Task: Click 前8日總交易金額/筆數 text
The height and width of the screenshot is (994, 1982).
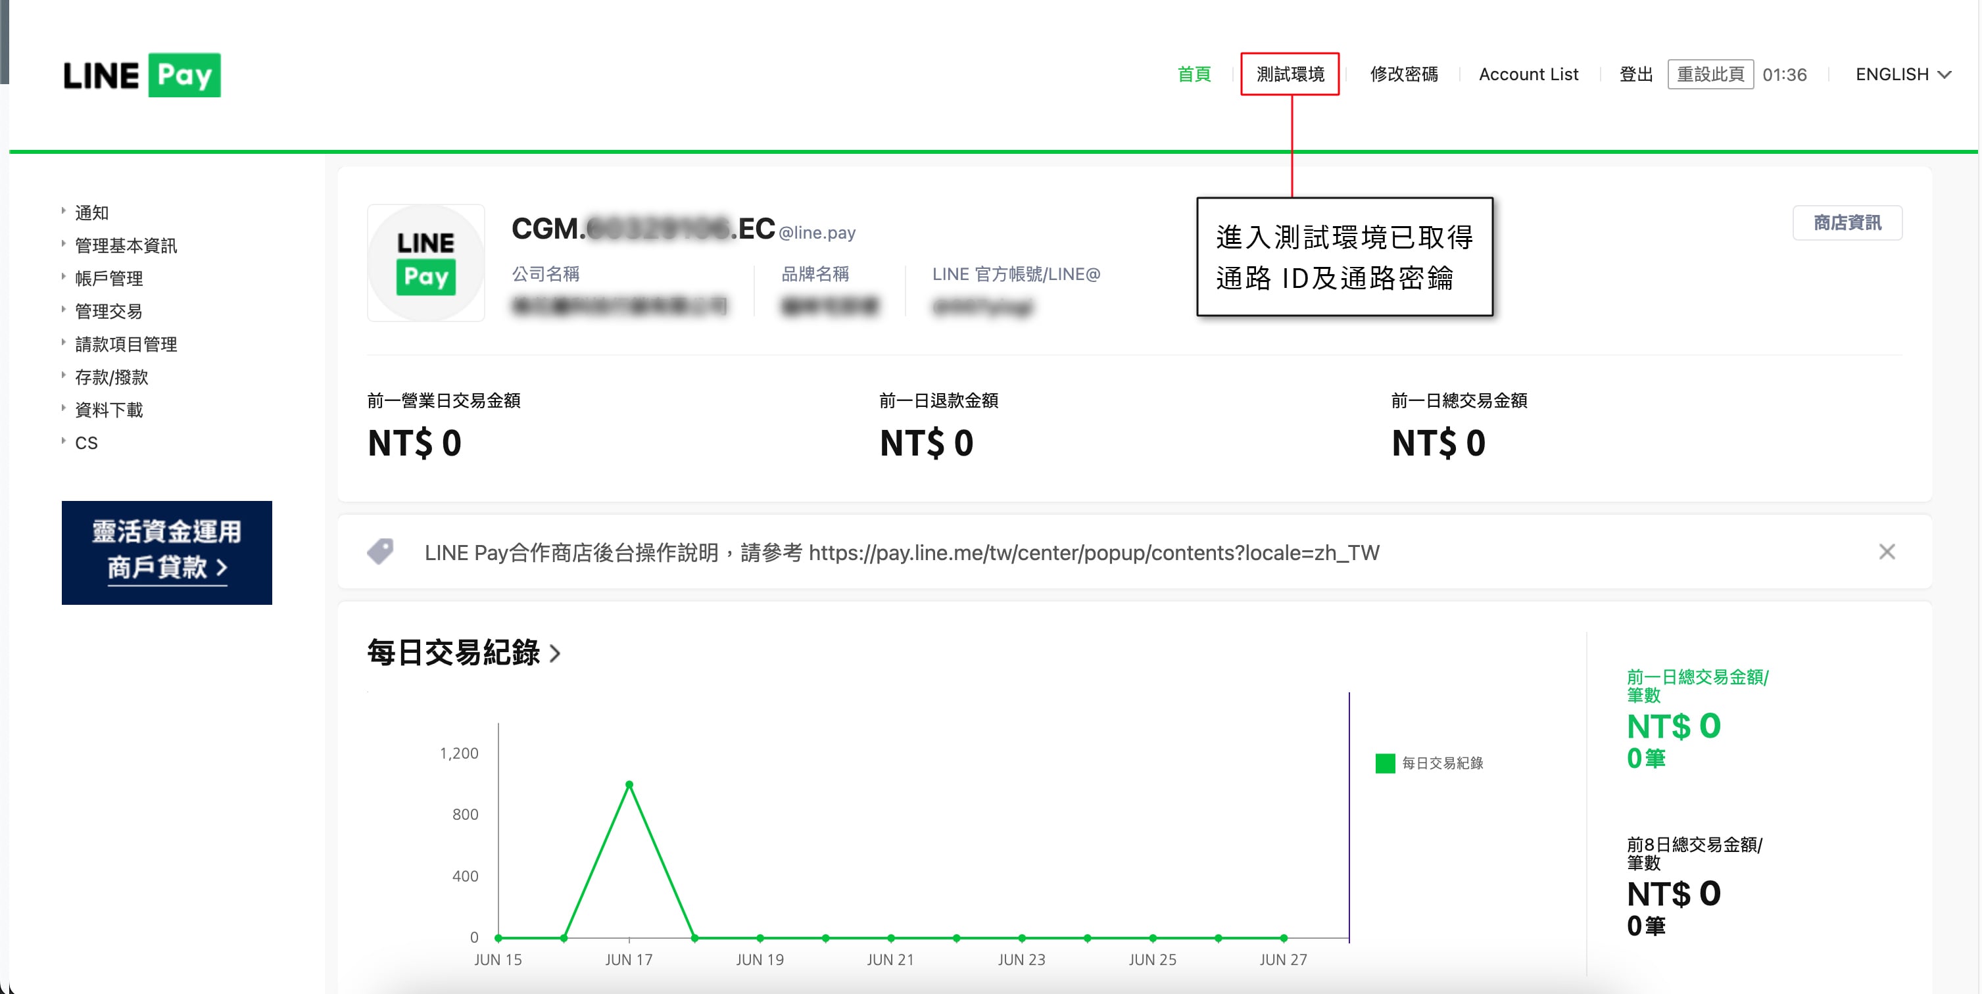Action: point(1694,853)
